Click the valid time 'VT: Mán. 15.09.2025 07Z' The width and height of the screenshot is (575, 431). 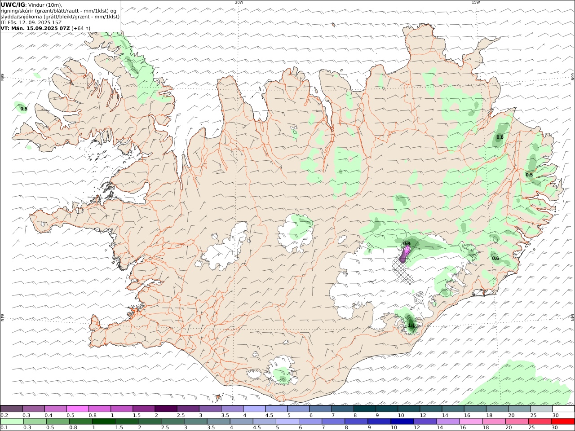pos(35,28)
